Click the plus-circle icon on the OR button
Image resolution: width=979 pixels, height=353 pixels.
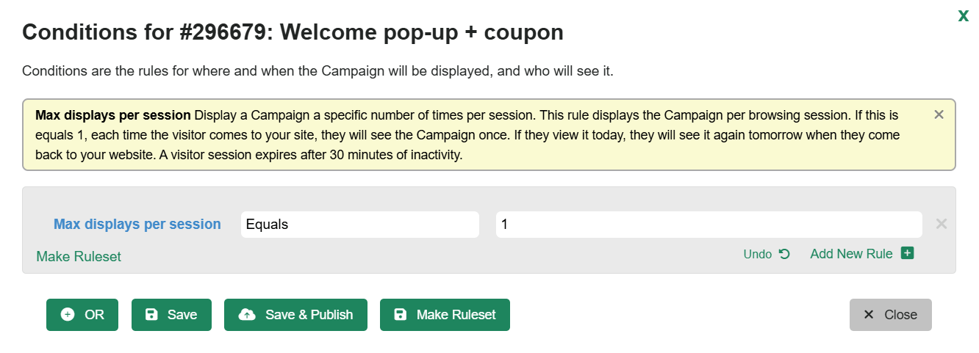click(68, 315)
